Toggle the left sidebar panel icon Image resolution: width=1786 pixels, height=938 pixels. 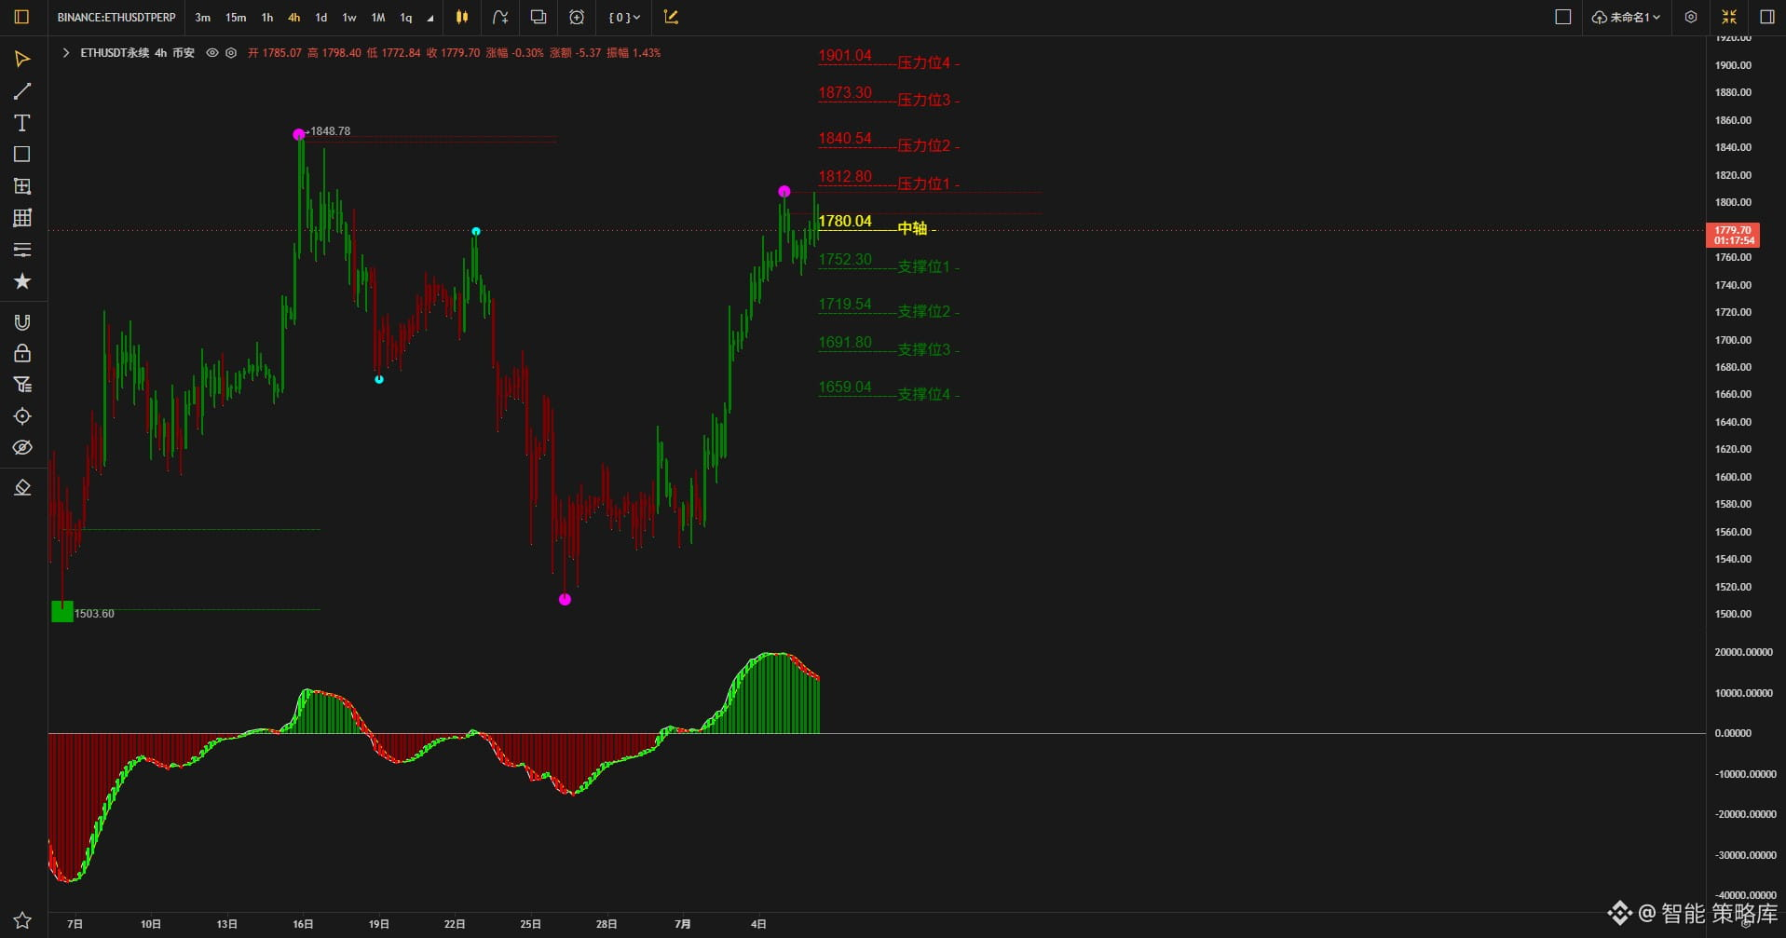[x=21, y=17]
